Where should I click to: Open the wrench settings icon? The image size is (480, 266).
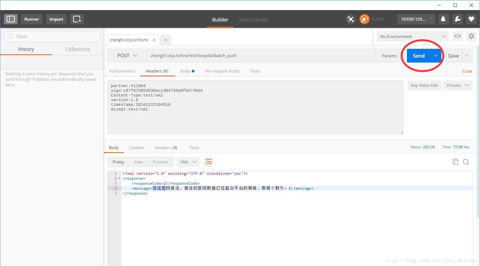(x=457, y=19)
